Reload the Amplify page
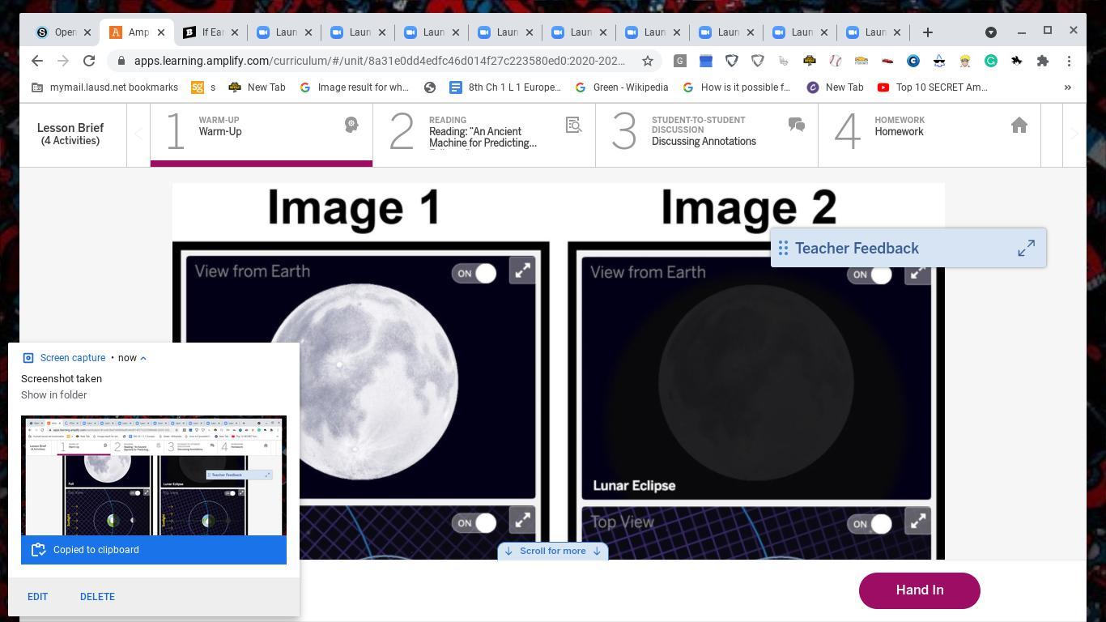This screenshot has width=1106, height=622. coord(89,61)
